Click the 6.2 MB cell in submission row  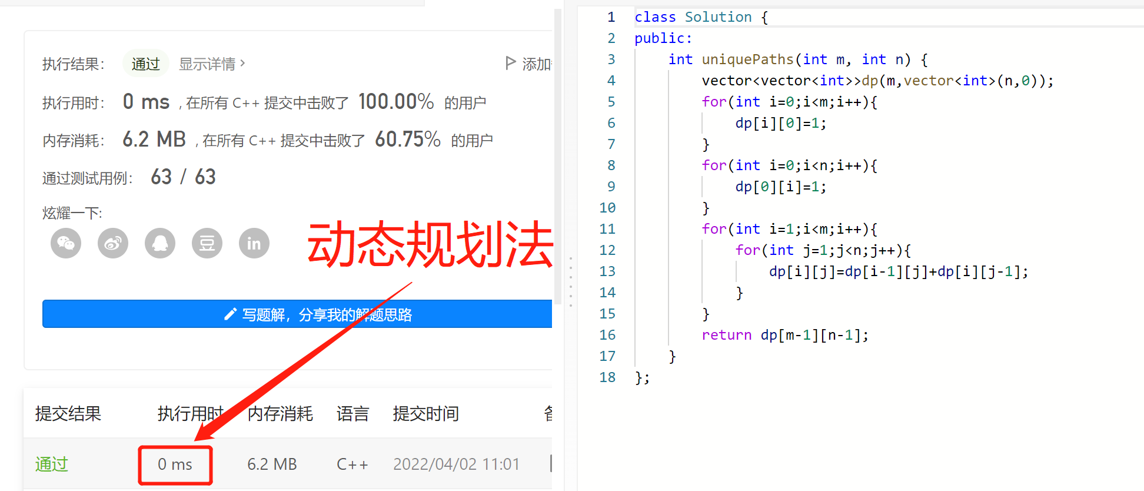click(x=272, y=465)
